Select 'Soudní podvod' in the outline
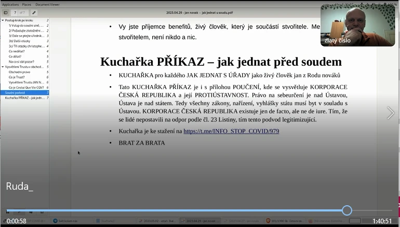Screen dimensions: 400x227 16,93
